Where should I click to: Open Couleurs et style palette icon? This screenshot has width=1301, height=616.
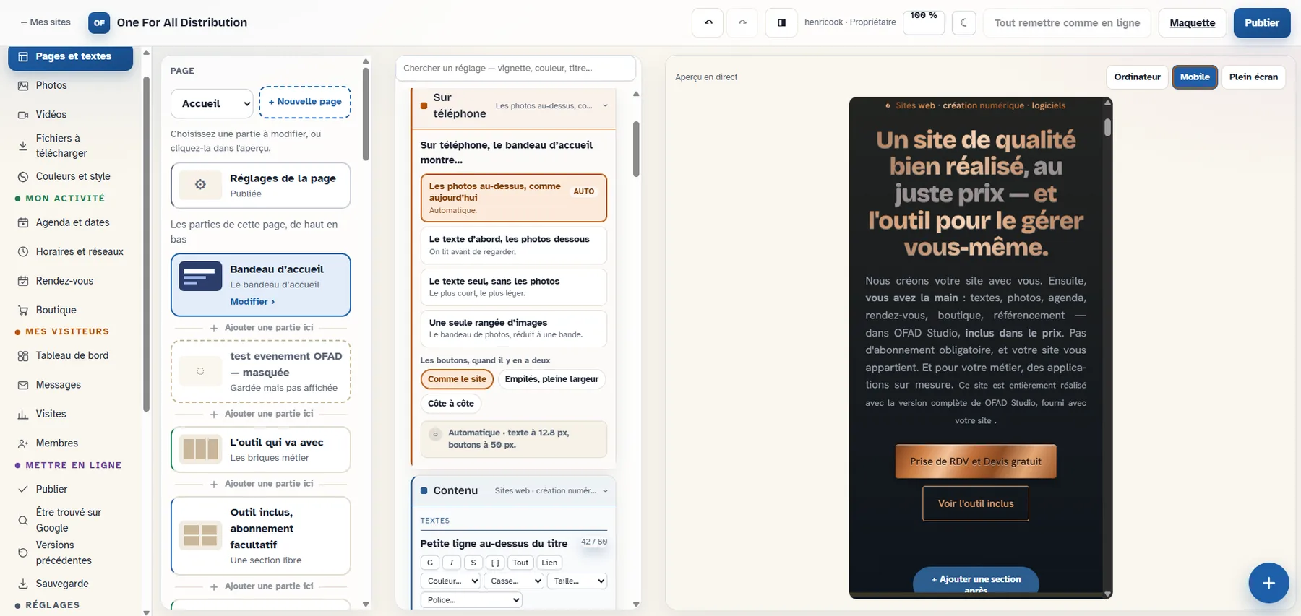tap(23, 176)
